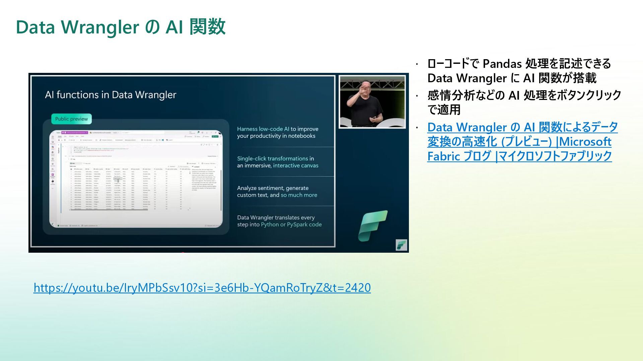The height and width of the screenshot is (361, 643).
Task: Open the YouTube link below the image
Action: click(202, 288)
